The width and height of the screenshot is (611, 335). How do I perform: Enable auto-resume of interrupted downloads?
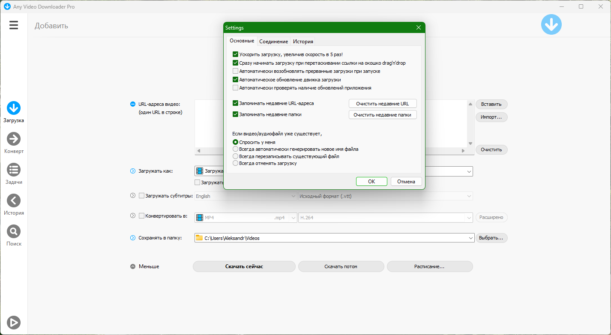click(x=235, y=71)
